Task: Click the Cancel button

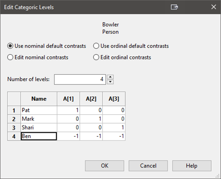Action: pos(148,166)
